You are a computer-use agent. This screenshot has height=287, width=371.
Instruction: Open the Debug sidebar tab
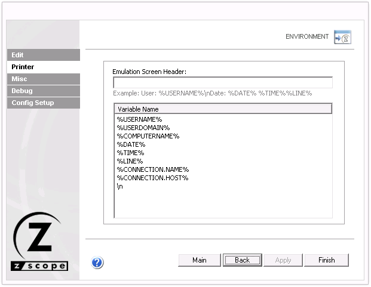(x=43, y=91)
